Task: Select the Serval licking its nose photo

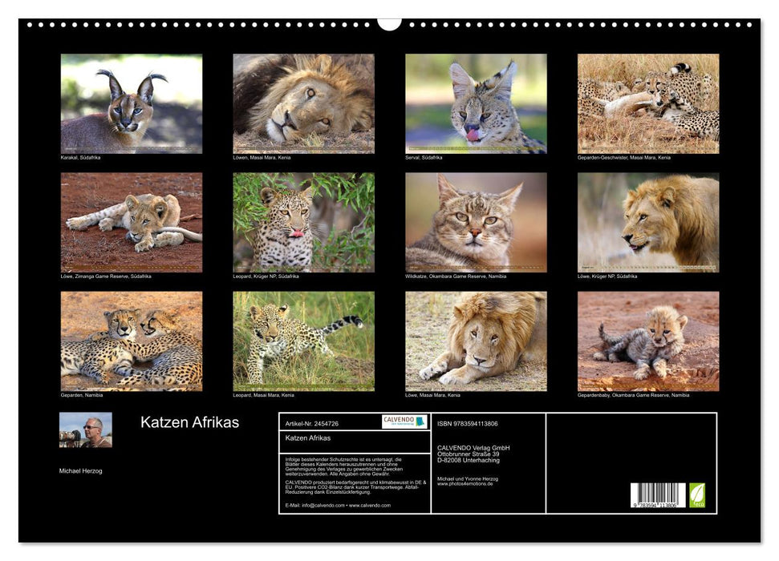Action: (476, 103)
